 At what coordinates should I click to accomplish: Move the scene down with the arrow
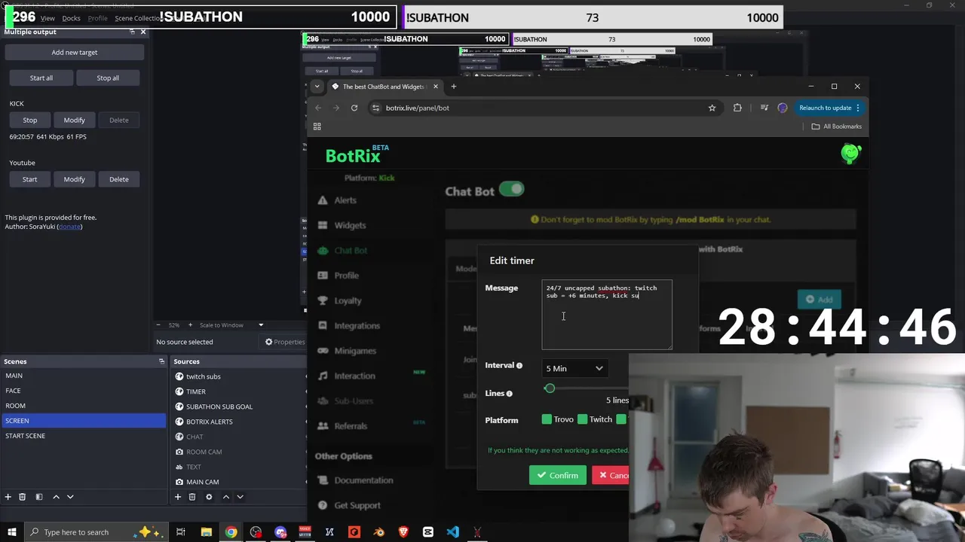click(70, 497)
